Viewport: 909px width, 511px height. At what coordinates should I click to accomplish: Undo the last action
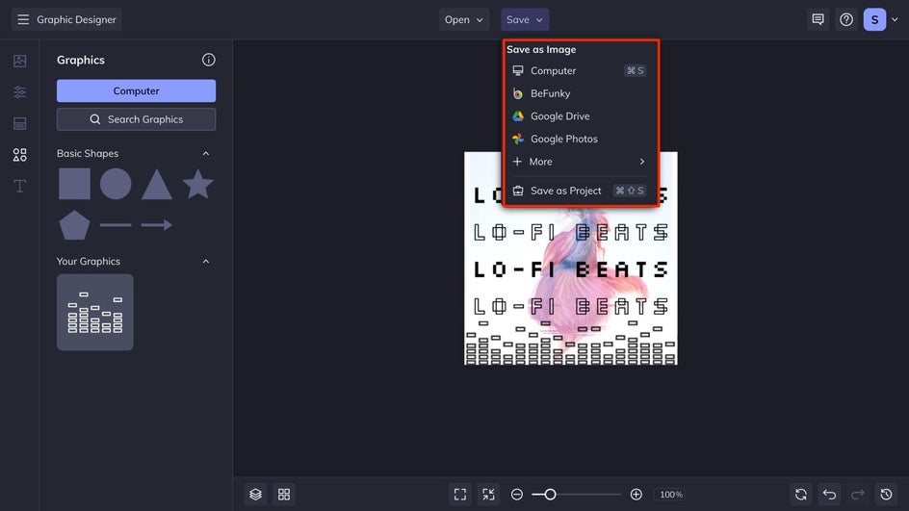(x=830, y=495)
